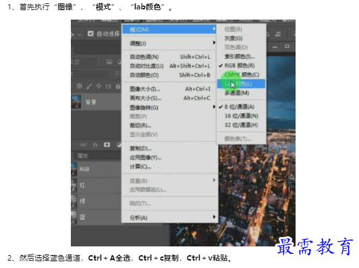Open the 图像旋转(G) menu item
This screenshot has height=268, width=359.
(169, 107)
